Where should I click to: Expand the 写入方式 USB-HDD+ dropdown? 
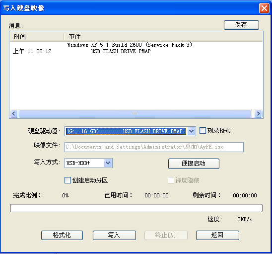(x=108, y=163)
